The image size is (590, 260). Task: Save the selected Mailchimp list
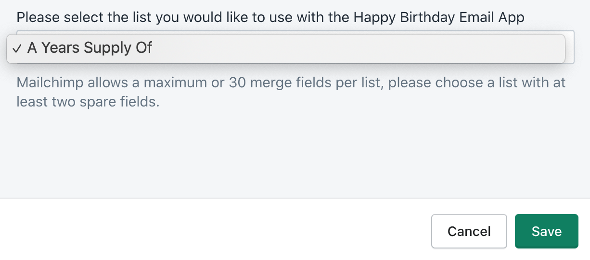point(546,231)
